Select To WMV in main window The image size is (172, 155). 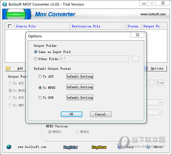pyautogui.click(x=10, y=105)
